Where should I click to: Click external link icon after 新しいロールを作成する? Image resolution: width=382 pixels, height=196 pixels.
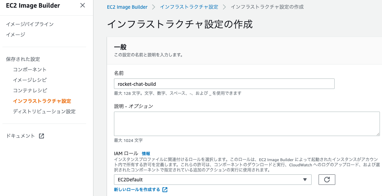coord(165,190)
